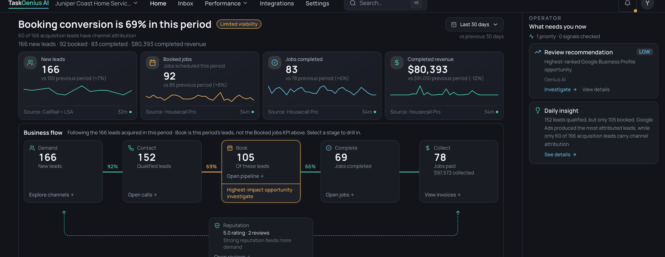
Task: Click the $80,393 revenue value
Action: coord(428,69)
